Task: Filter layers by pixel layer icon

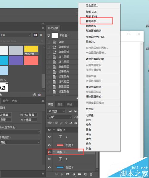Action: point(70,111)
